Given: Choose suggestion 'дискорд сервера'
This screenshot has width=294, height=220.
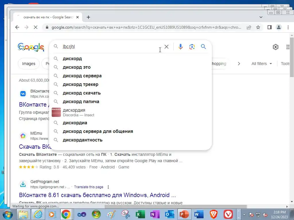Looking at the screenshot, I should tap(131, 76).
